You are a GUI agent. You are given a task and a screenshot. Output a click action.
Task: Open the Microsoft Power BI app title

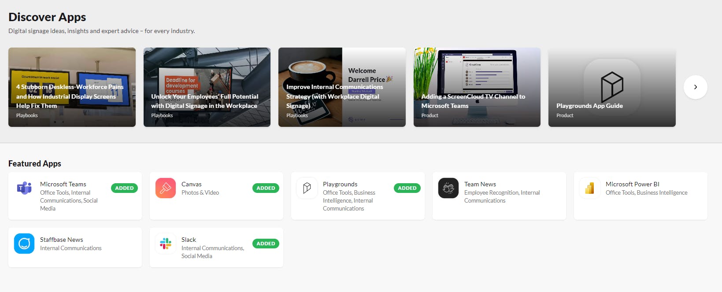[x=632, y=184]
